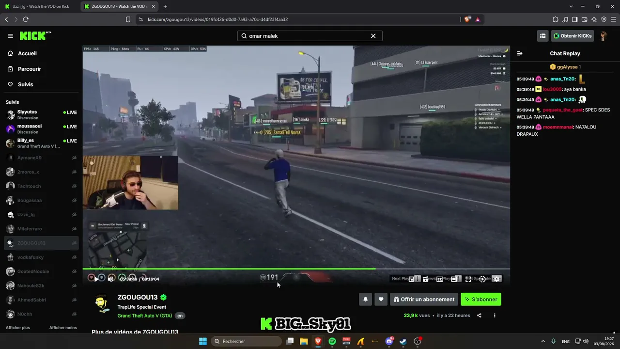Select 2moros_x in followed list
This screenshot has width=620, height=349.
click(42, 172)
